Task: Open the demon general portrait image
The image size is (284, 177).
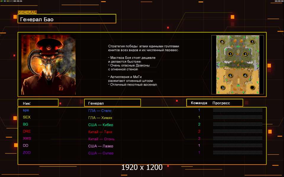Action: 48,65
